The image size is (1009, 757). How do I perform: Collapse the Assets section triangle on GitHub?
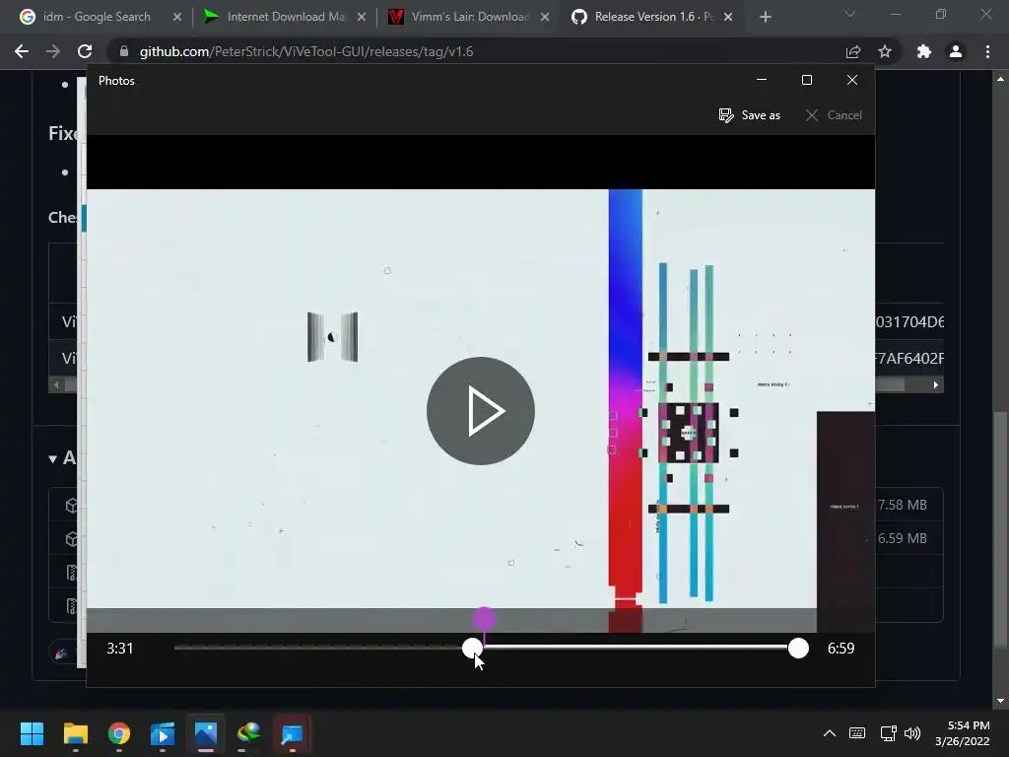[53, 459]
